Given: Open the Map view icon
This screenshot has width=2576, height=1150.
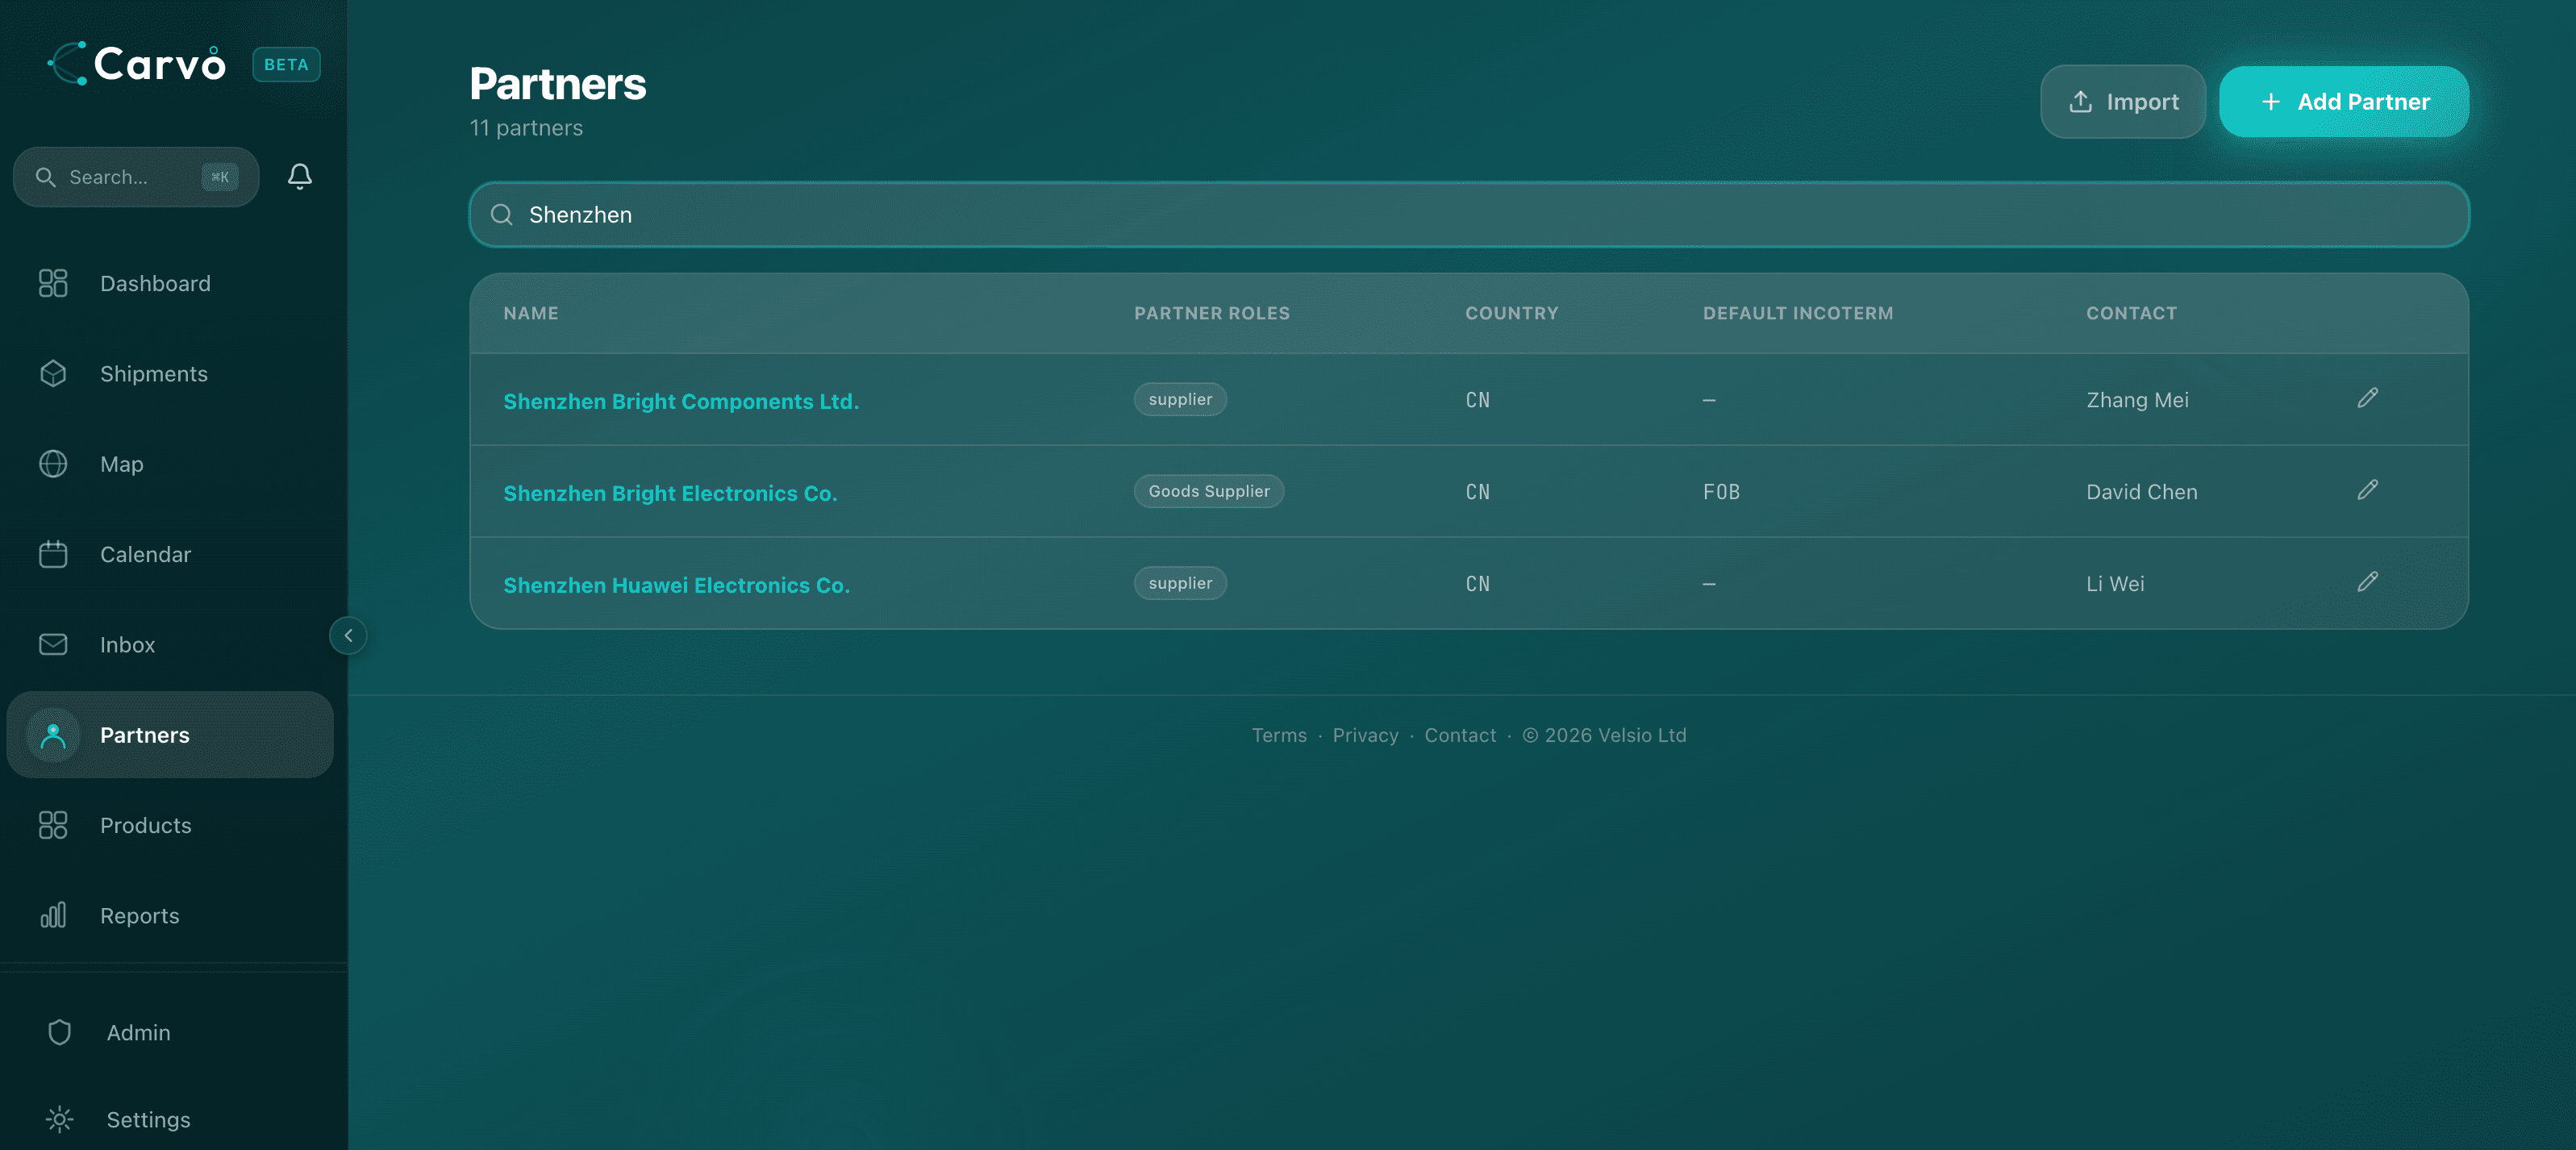Looking at the screenshot, I should tap(54, 464).
